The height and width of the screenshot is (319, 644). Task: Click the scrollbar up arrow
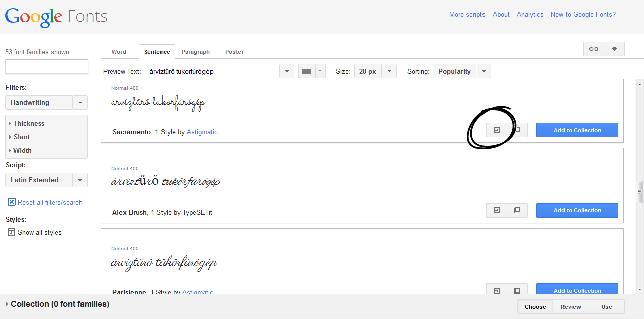pos(640,84)
